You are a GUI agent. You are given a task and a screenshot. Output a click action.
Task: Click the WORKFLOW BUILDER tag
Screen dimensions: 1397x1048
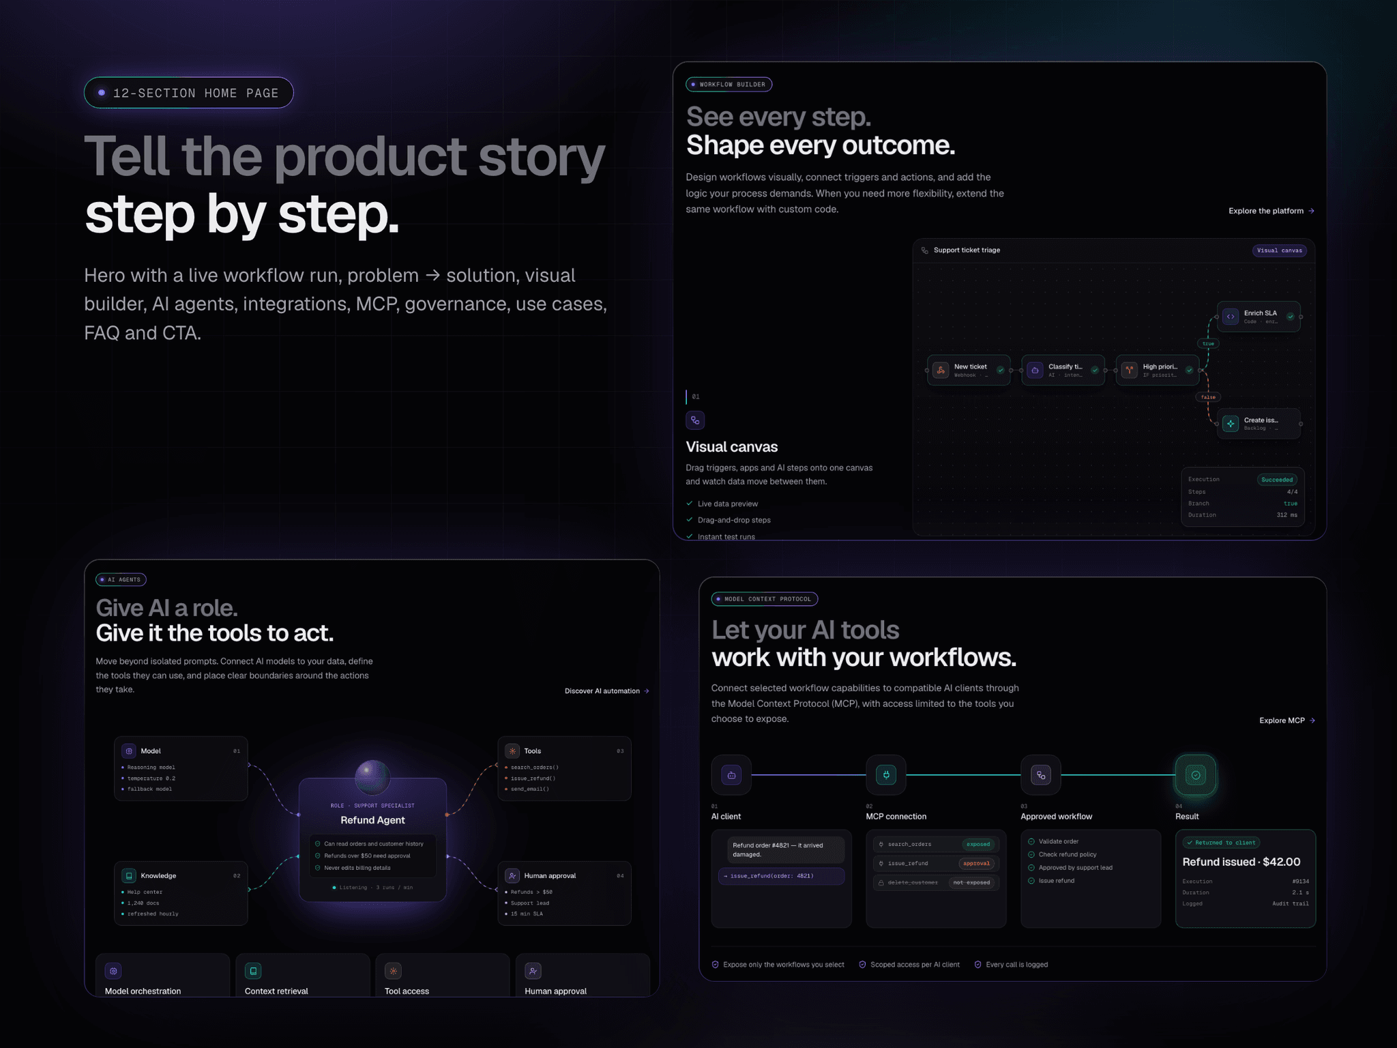click(729, 85)
